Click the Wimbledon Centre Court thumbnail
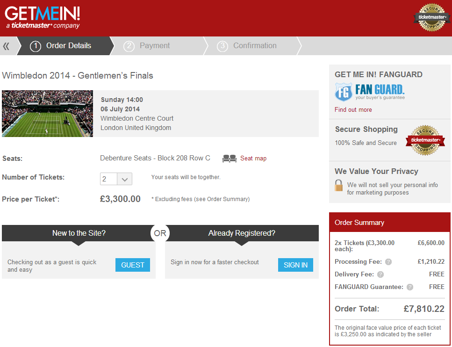Screen dimensions: 452x347 (x=47, y=114)
